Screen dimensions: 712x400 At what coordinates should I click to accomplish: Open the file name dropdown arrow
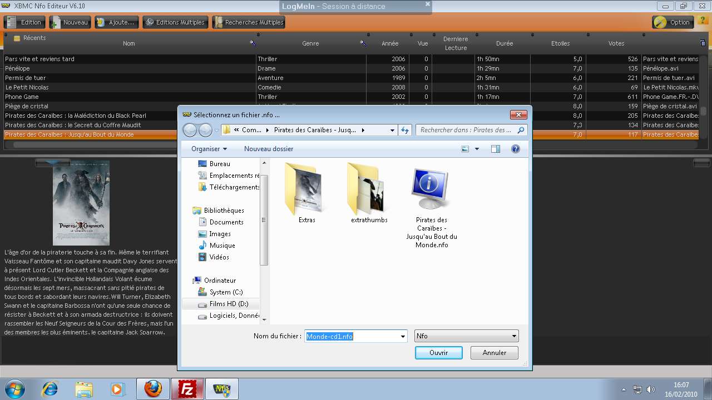click(403, 336)
